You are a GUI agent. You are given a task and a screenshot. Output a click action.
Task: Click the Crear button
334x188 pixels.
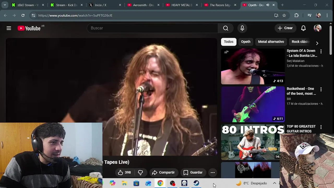pyautogui.click(x=285, y=28)
